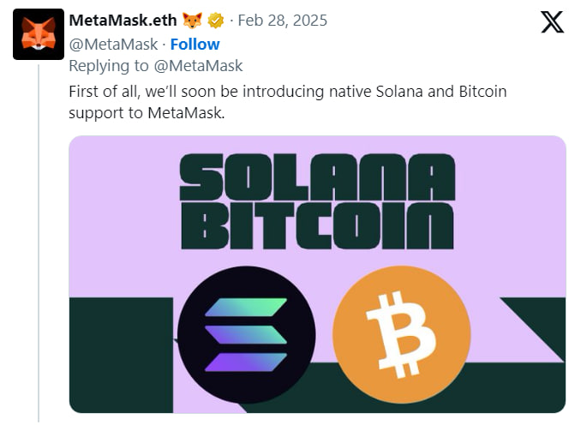Click the orange Bitcoin logo

(x=401, y=334)
